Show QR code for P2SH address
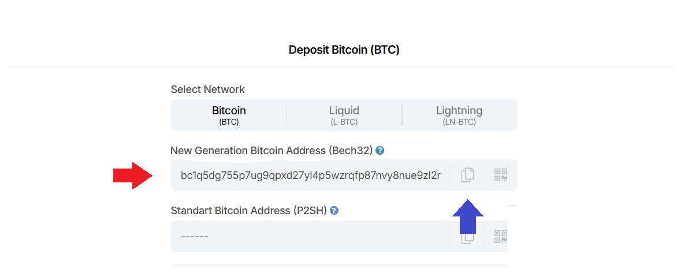Viewport: 688px width, 273px height. point(500,236)
